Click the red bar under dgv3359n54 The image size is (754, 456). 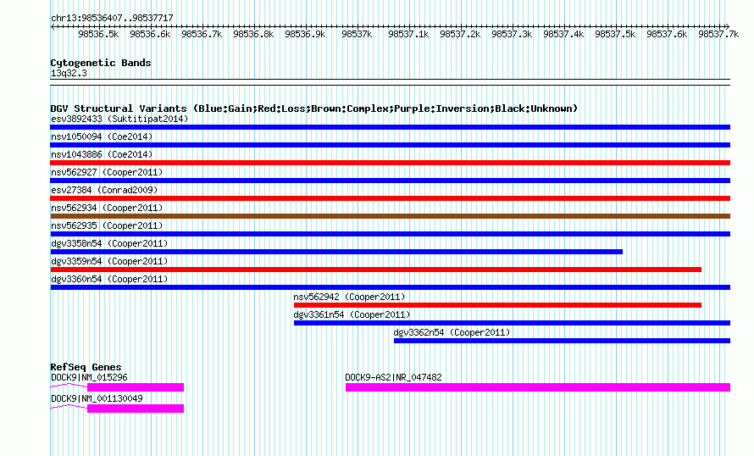click(376, 270)
